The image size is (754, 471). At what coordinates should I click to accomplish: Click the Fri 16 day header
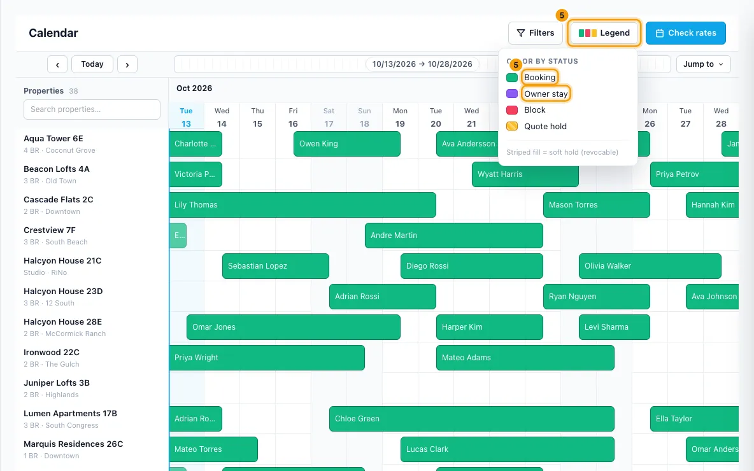(293, 117)
